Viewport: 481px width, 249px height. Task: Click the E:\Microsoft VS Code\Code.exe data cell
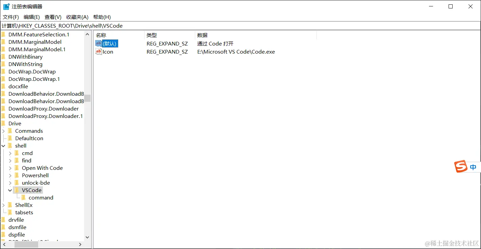point(236,52)
